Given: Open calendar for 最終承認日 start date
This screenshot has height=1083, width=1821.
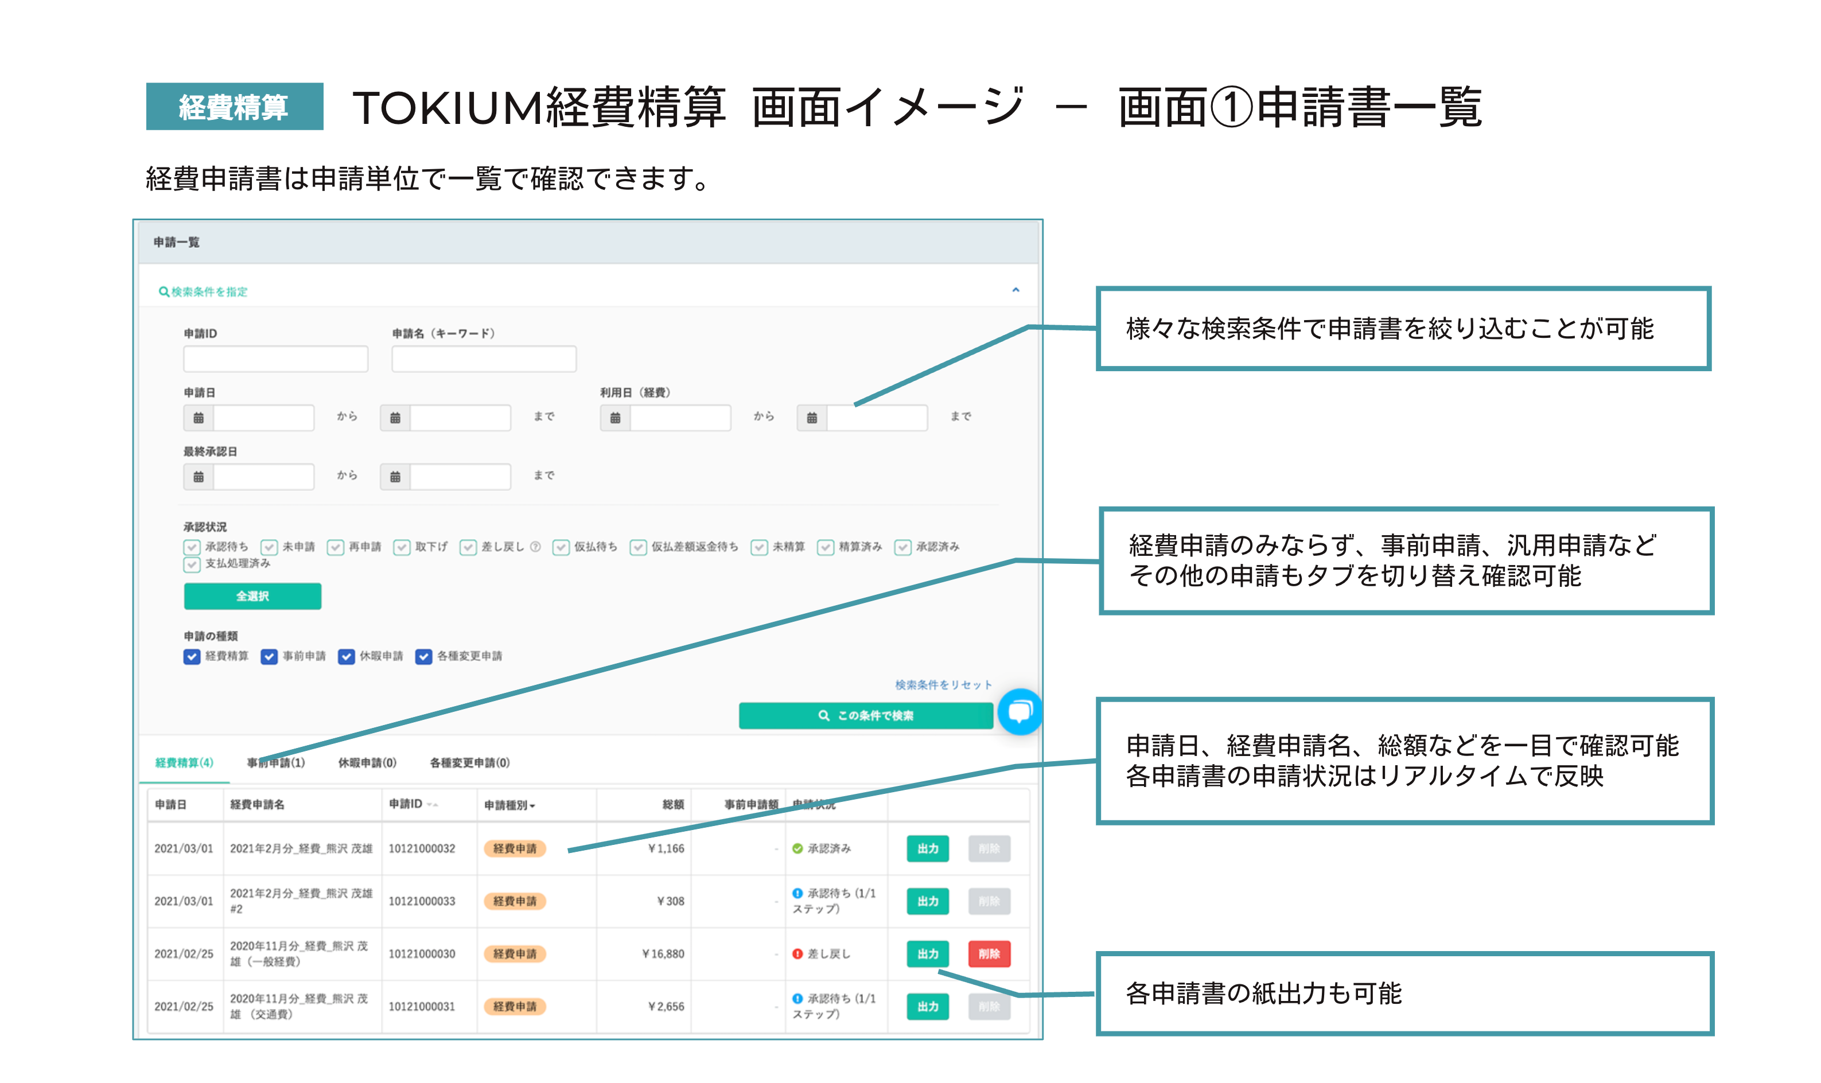Looking at the screenshot, I should pos(199,477).
